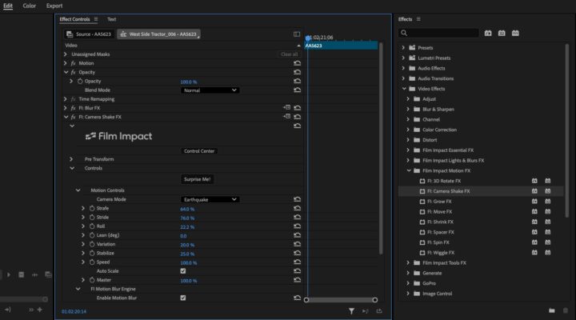Screen dimensions: 576x320
Task: Select FI: Wiggle FX effect
Action: click(441, 253)
